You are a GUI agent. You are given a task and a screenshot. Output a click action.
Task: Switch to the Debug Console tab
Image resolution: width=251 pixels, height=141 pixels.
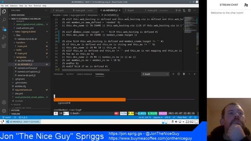tap(84, 74)
